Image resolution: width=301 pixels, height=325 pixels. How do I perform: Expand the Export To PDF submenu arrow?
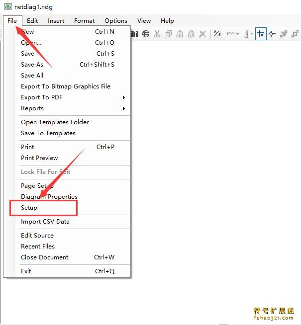tap(124, 97)
